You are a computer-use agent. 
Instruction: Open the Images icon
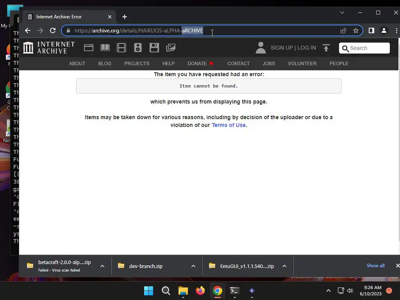[171, 48]
